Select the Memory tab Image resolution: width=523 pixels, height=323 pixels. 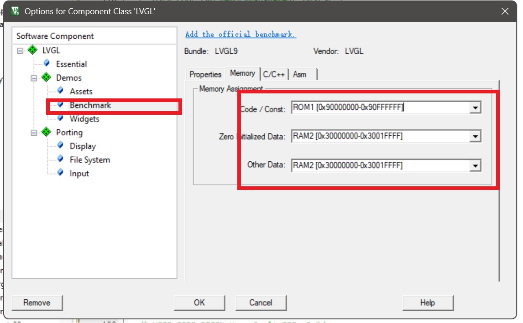coord(242,73)
